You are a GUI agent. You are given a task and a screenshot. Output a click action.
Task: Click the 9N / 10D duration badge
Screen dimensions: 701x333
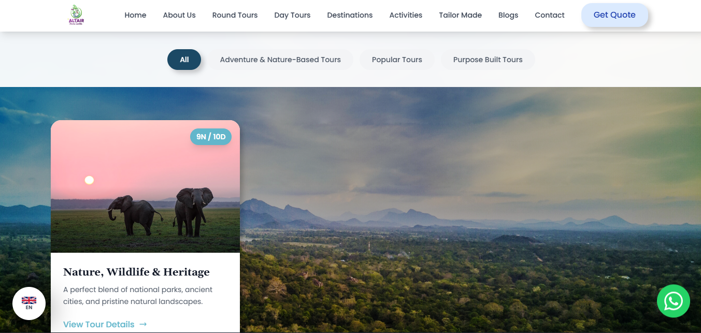[x=211, y=137]
